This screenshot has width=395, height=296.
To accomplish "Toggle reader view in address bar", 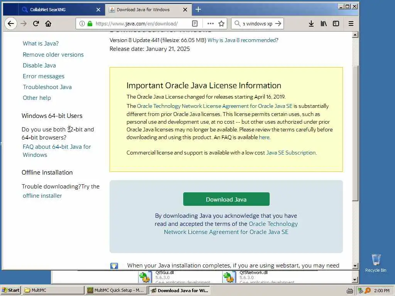I will click(x=195, y=24).
